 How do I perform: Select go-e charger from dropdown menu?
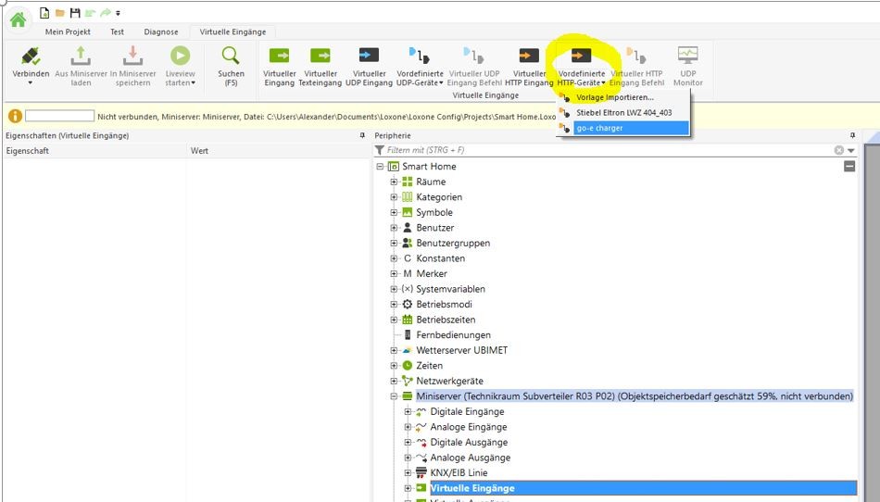point(599,128)
